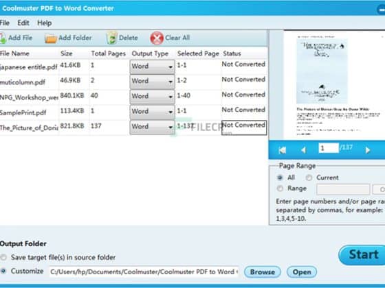Click Not Converted status for SamplePrint.pdf
385x288 pixels.
pos(243,110)
